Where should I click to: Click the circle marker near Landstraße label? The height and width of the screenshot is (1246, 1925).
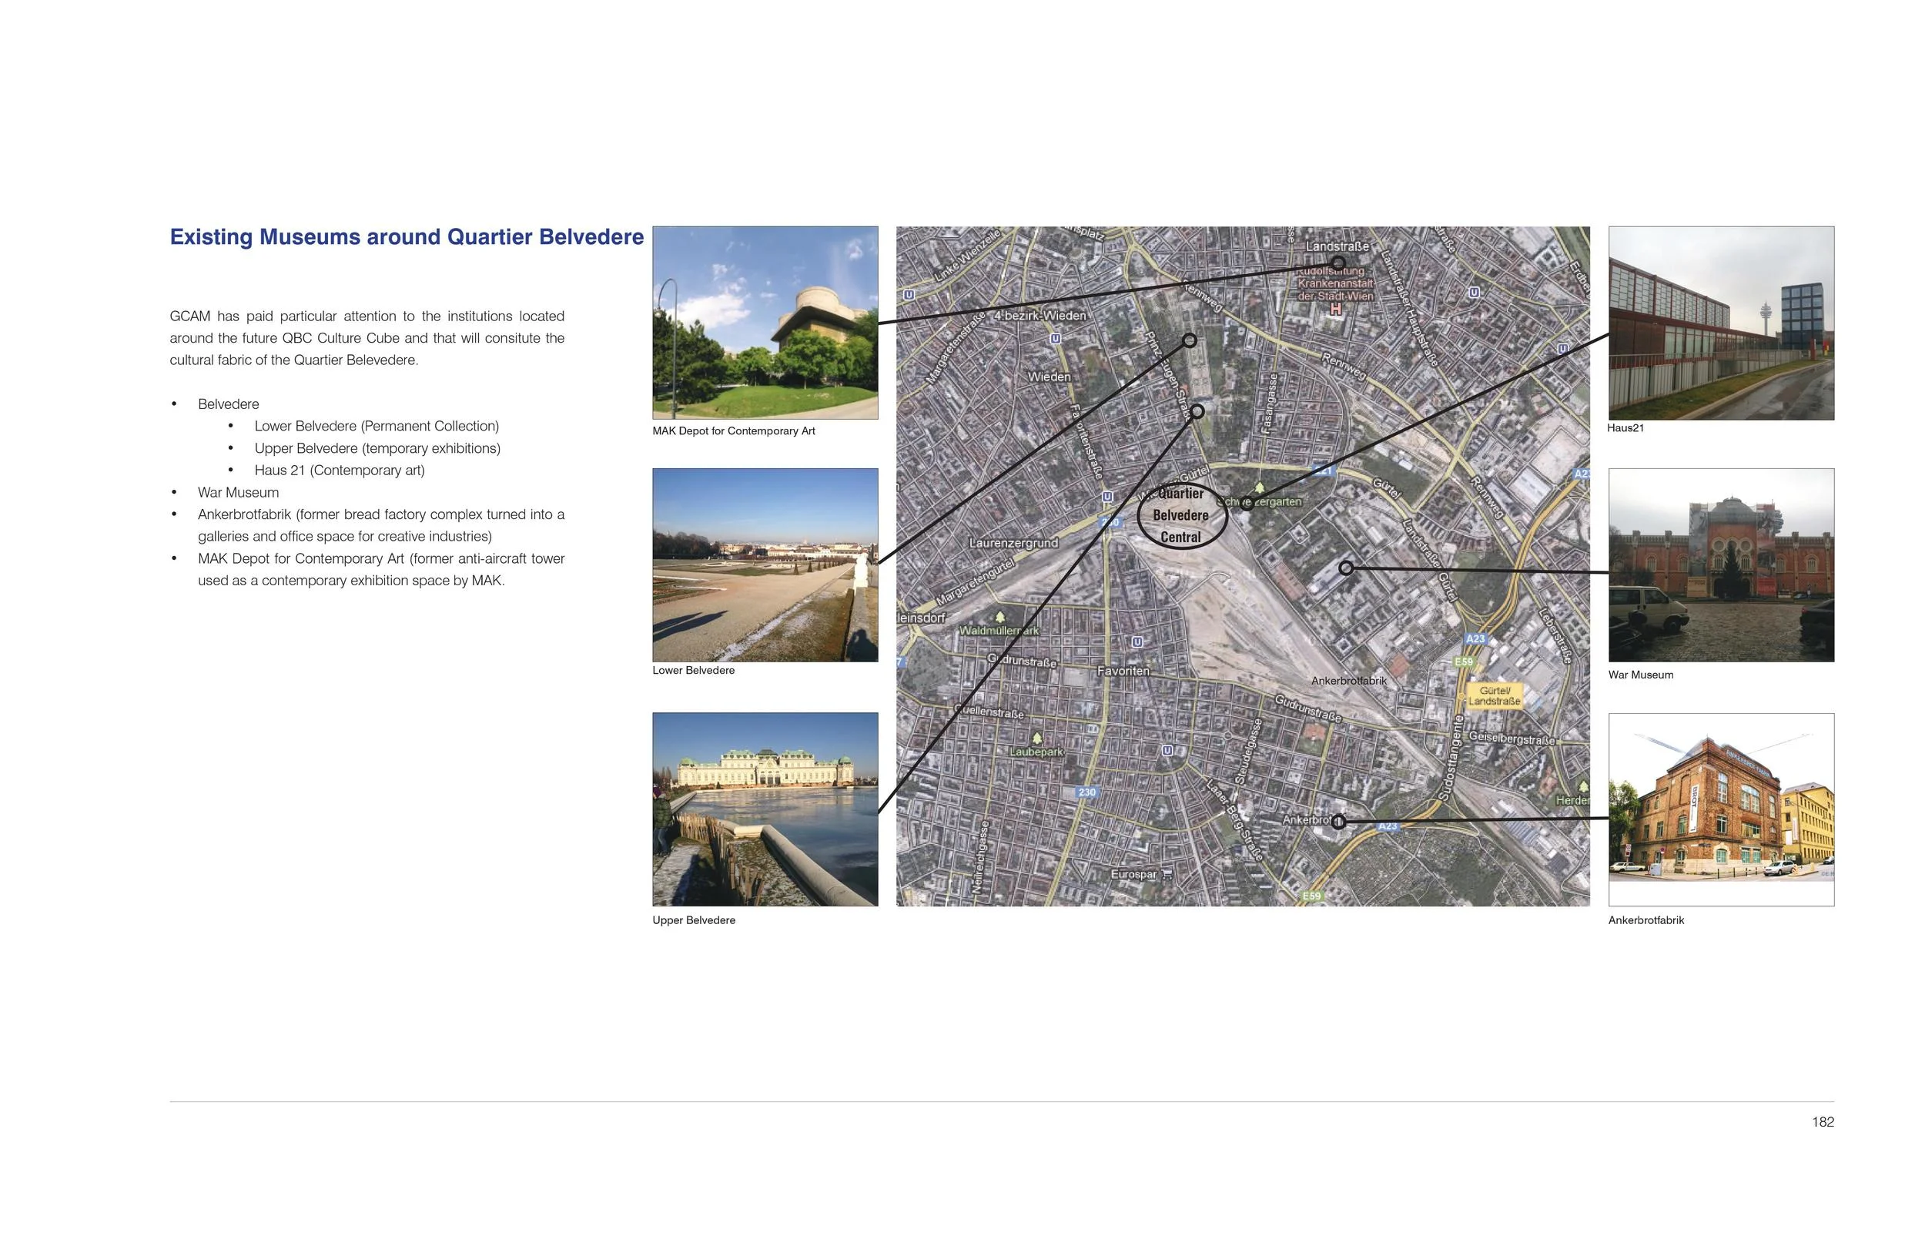(1337, 263)
